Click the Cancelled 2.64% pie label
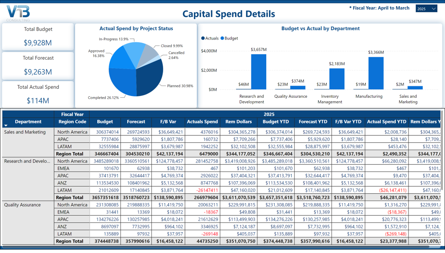Viewport: 445px width, 253px height. coord(176,55)
